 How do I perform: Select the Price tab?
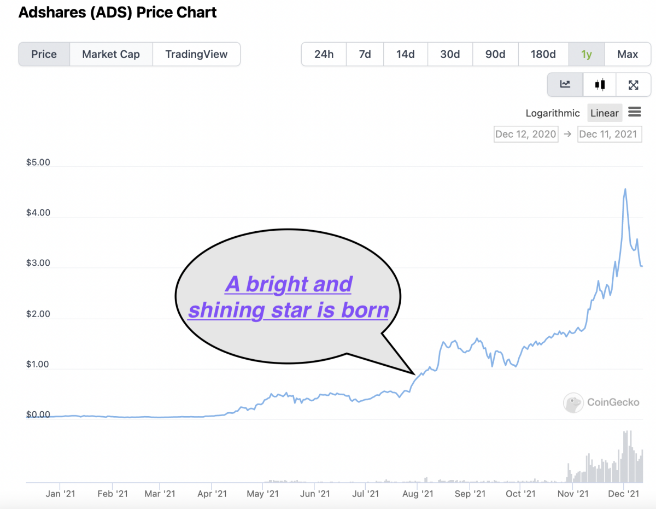44,54
